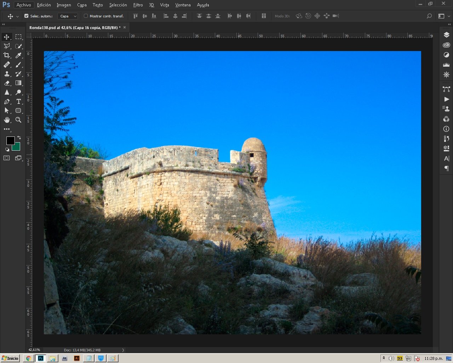Open the Capa menu
This screenshot has height=363, width=453.
[82, 5]
